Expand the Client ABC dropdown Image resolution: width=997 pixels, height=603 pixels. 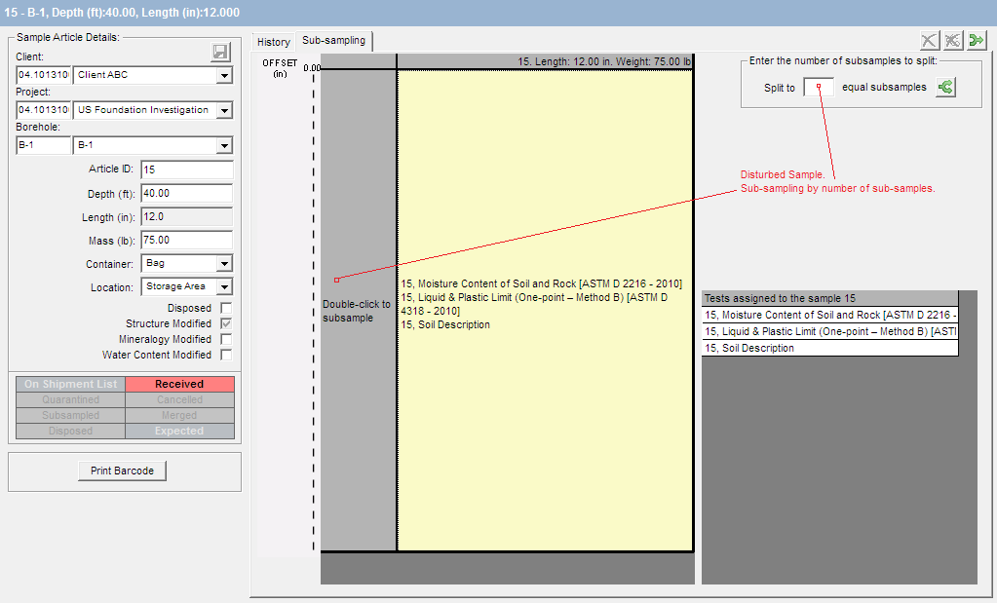(224, 75)
